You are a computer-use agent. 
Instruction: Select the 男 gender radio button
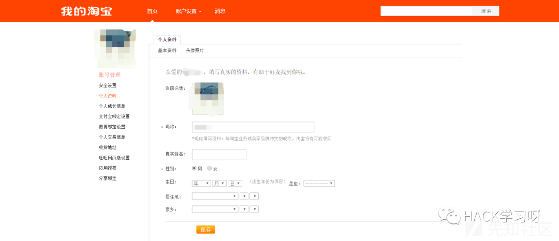[194, 169]
